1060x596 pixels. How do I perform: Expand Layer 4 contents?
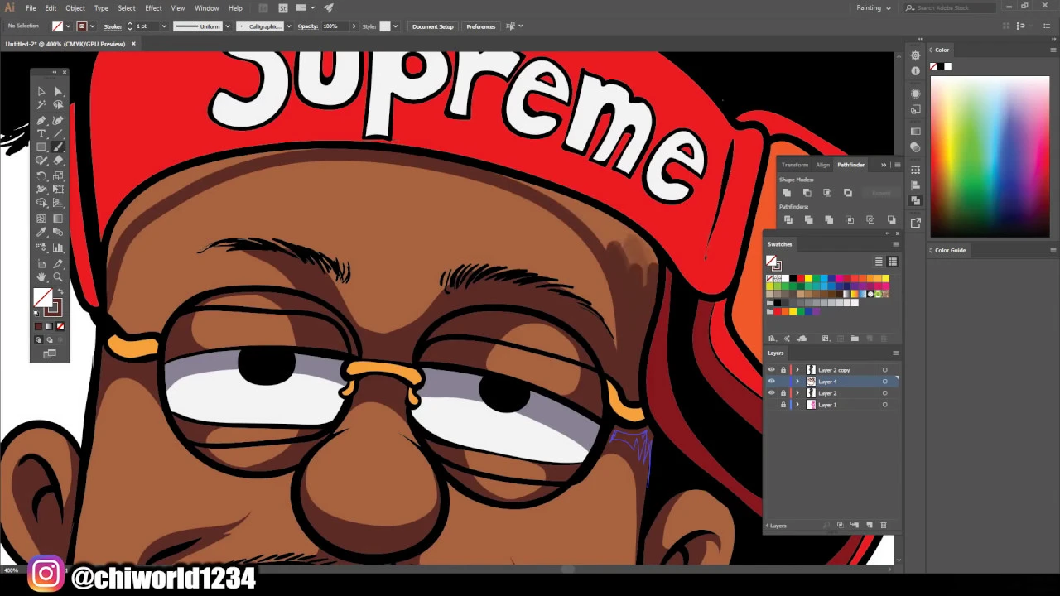pos(797,382)
